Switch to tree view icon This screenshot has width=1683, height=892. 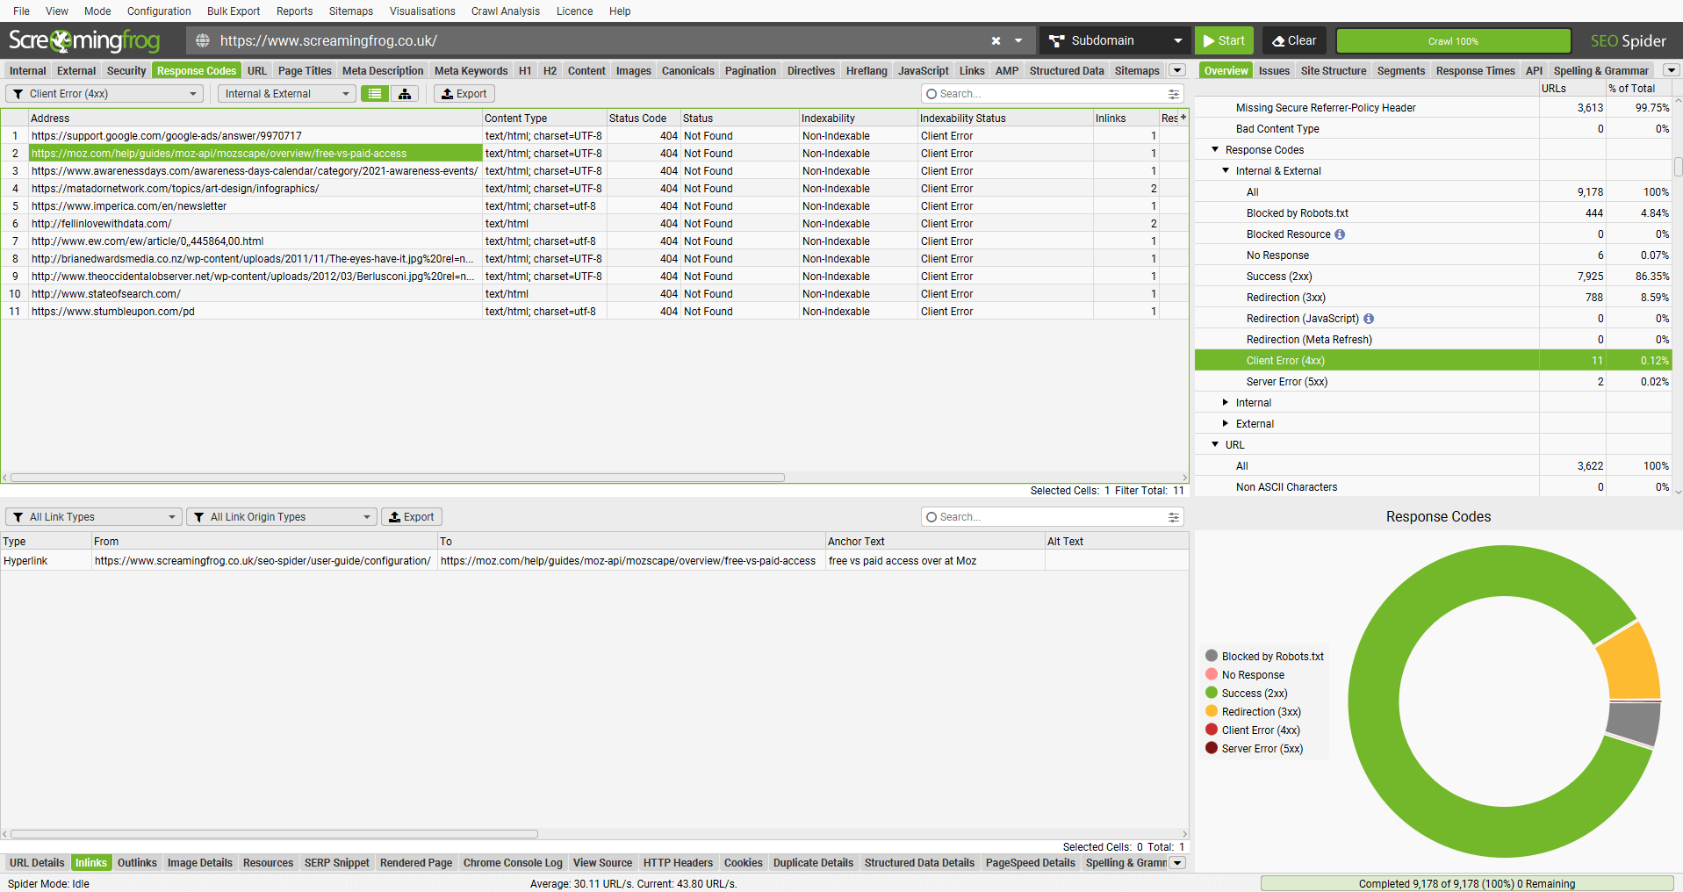[x=405, y=94]
